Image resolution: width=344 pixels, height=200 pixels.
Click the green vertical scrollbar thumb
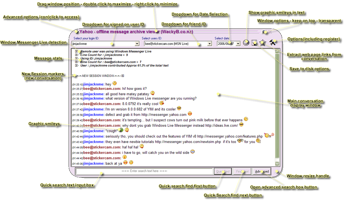(277, 106)
